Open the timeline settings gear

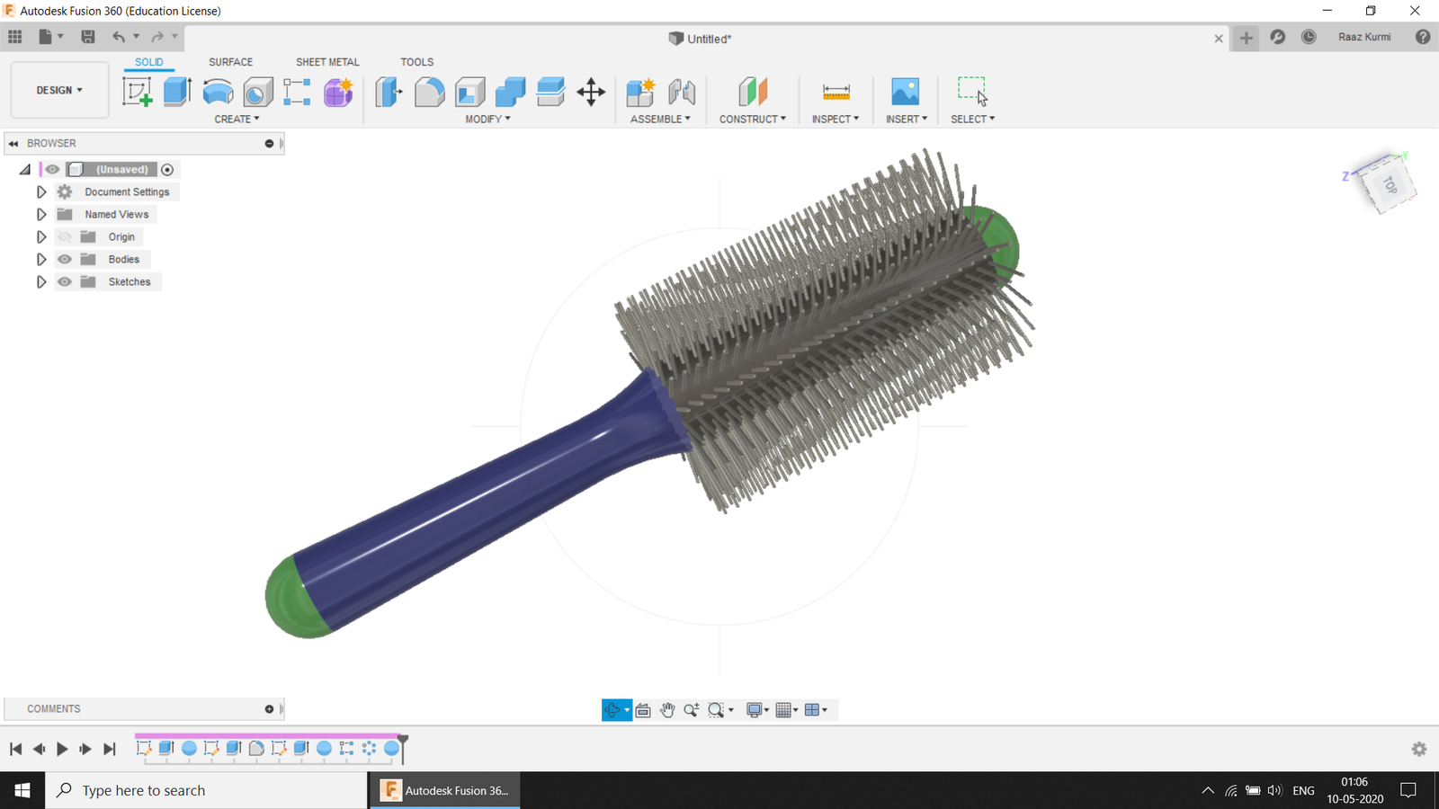1419,749
